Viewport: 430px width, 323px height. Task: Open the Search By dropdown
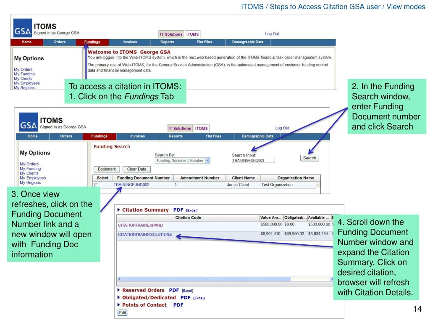pyautogui.click(x=208, y=161)
